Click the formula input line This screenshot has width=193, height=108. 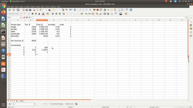(108, 17)
